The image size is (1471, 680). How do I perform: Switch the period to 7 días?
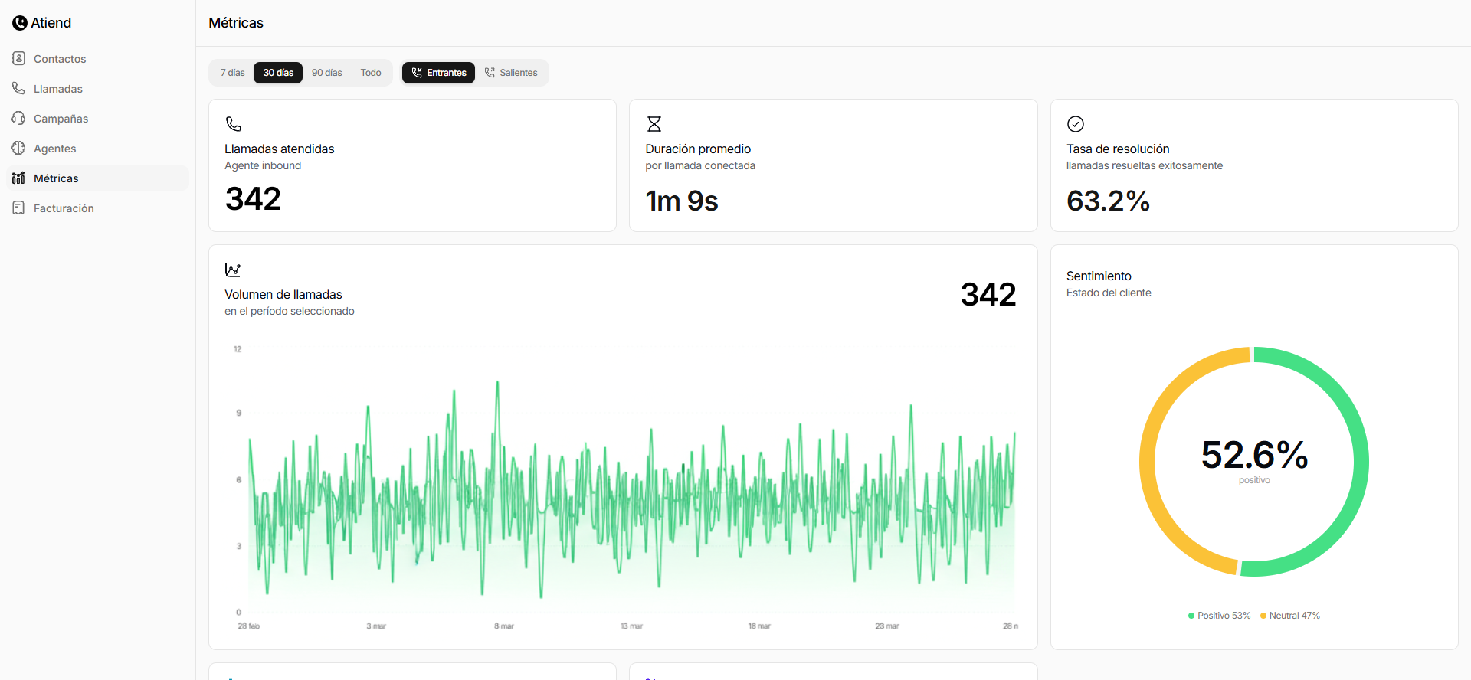tap(232, 73)
